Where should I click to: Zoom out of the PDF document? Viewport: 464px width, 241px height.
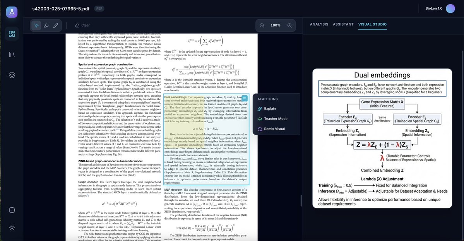(262, 25)
